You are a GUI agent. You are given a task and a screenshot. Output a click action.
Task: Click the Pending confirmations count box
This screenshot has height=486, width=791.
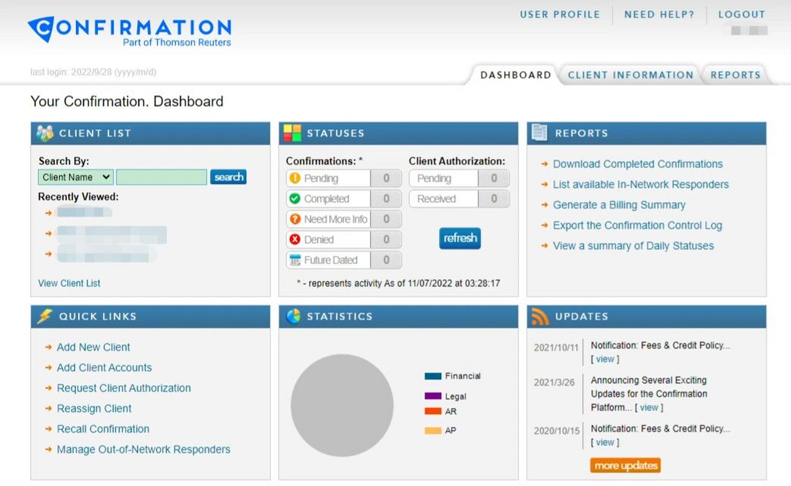coord(386,178)
